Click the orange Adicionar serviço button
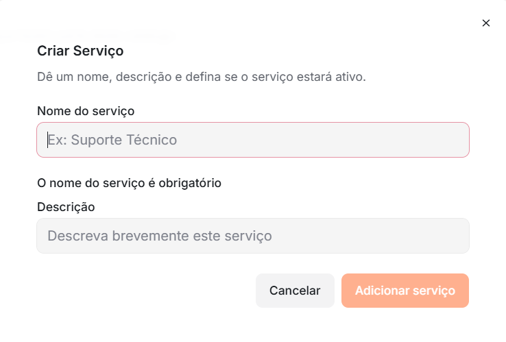This screenshot has width=506, height=342. 405,291
